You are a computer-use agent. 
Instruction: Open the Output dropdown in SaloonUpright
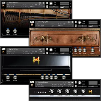(x=43, y=24)
